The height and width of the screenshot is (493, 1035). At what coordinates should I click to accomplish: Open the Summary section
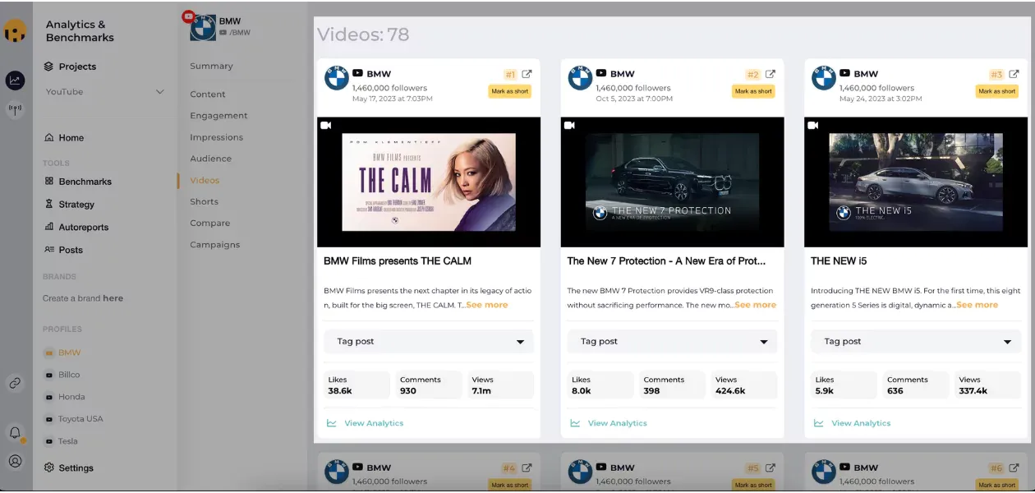[x=211, y=66]
